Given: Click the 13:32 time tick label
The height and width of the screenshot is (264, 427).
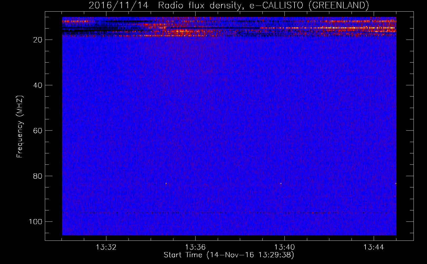Looking at the screenshot, I should coord(106,247).
